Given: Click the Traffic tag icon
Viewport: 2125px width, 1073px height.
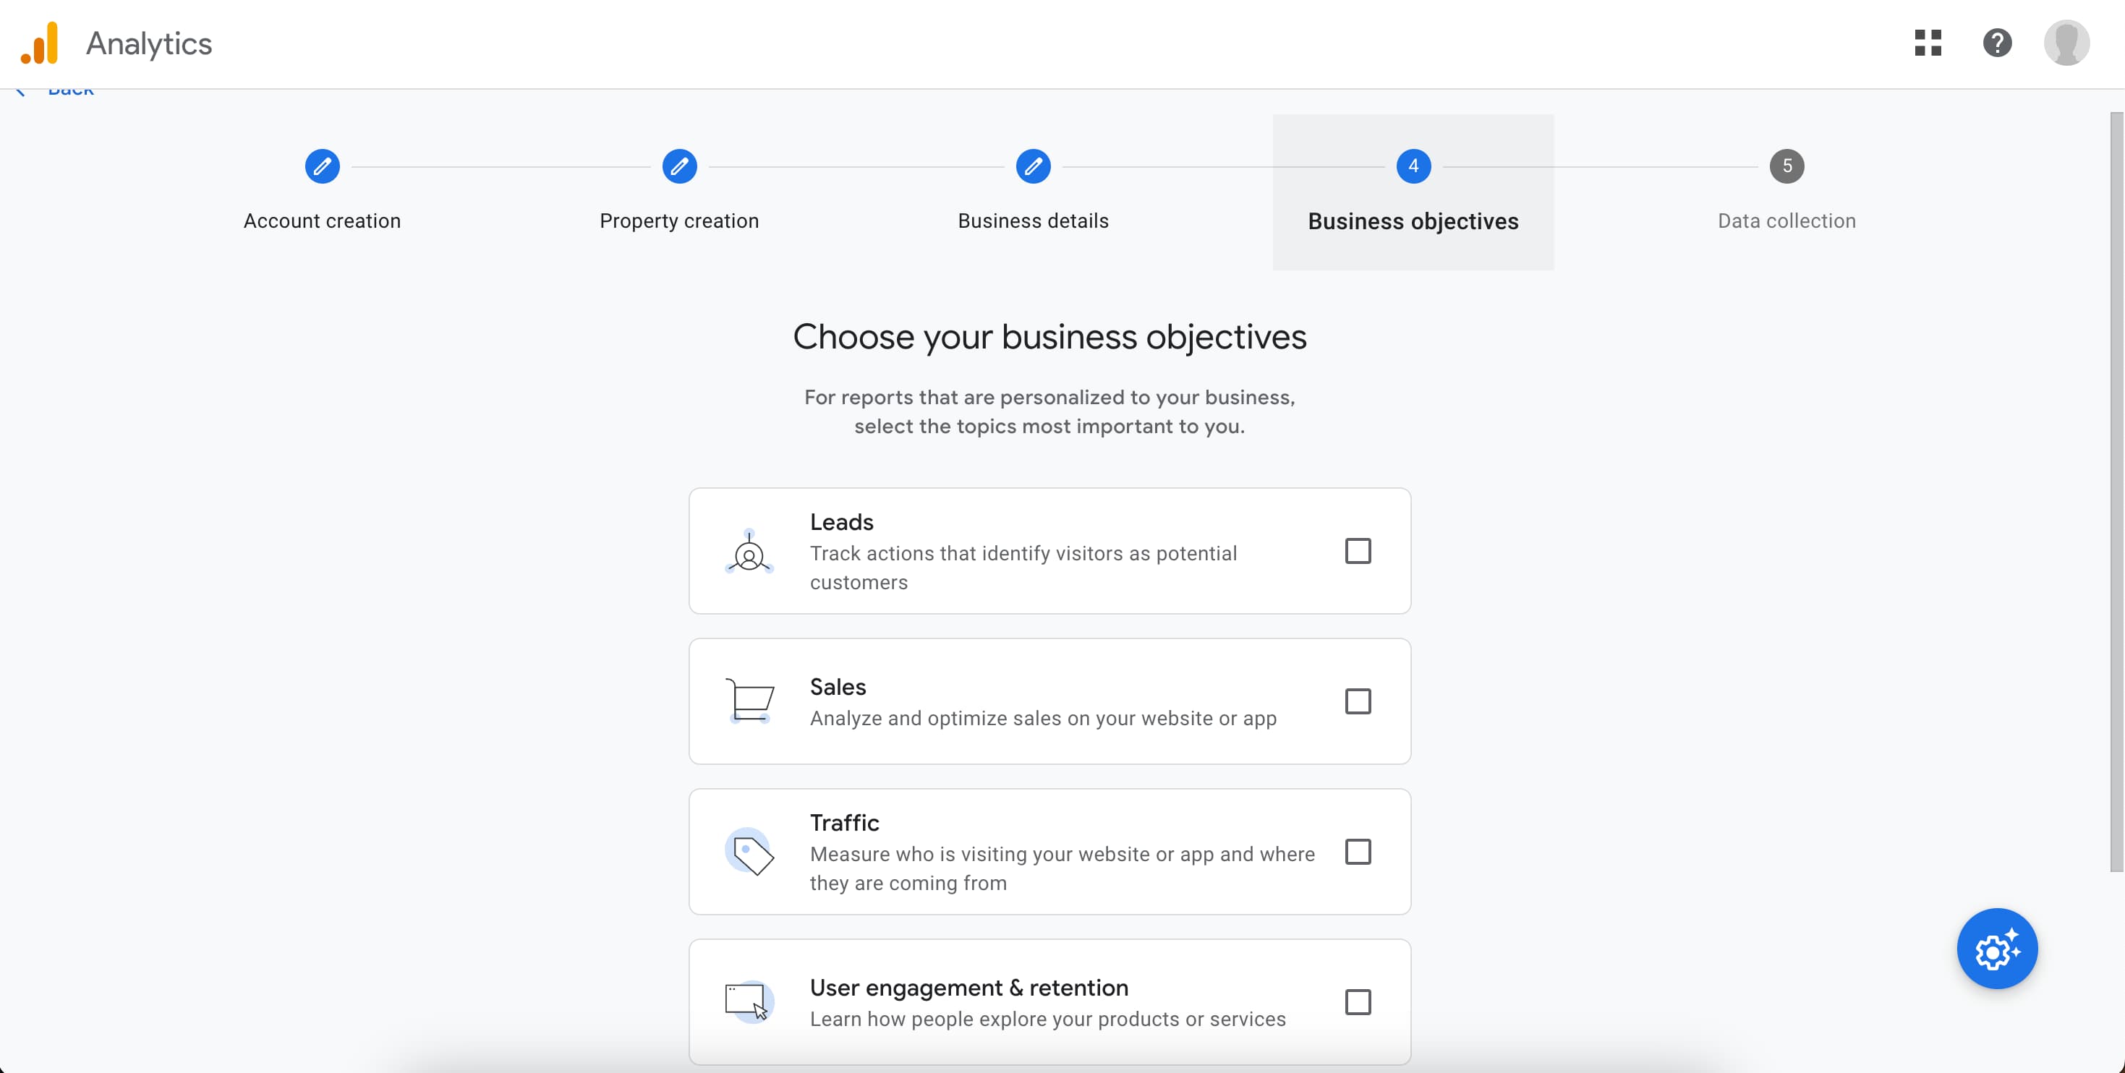Looking at the screenshot, I should [749, 852].
